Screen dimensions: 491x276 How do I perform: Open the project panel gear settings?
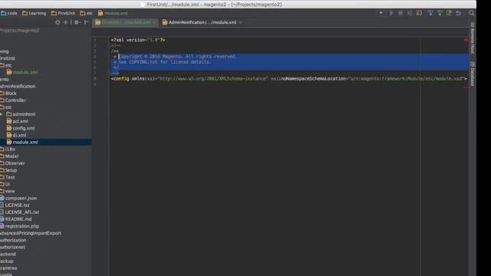tap(77, 22)
